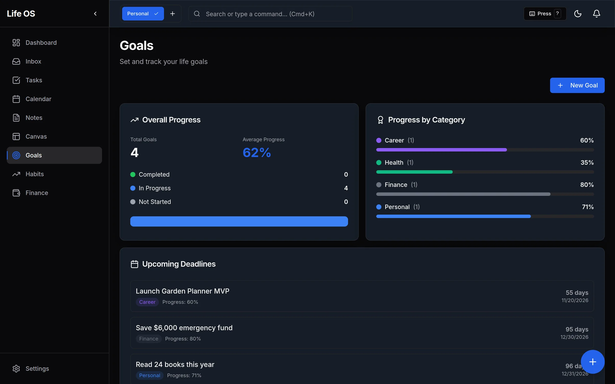Click the Career tag chip
This screenshot has height=384, width=615.
click(x=147, y=302)
